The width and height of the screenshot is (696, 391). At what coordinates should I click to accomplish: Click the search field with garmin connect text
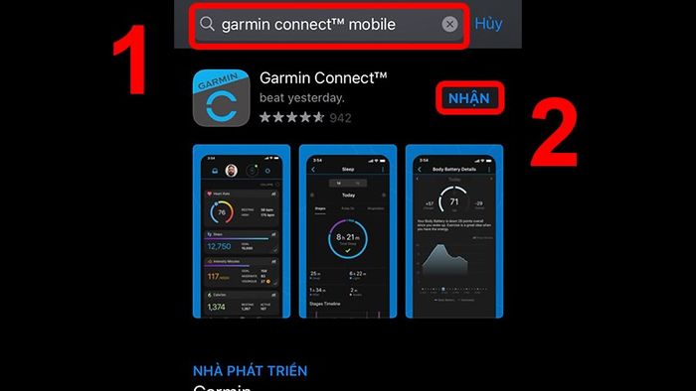329,25
